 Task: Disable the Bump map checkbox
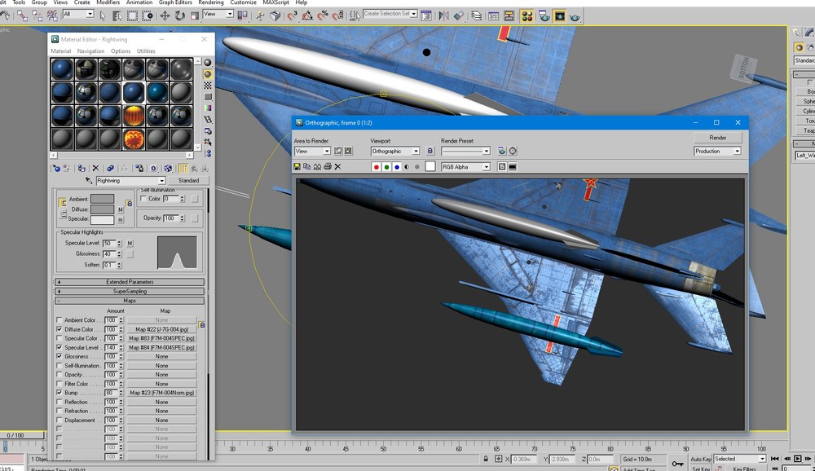[x=59, y=393]
